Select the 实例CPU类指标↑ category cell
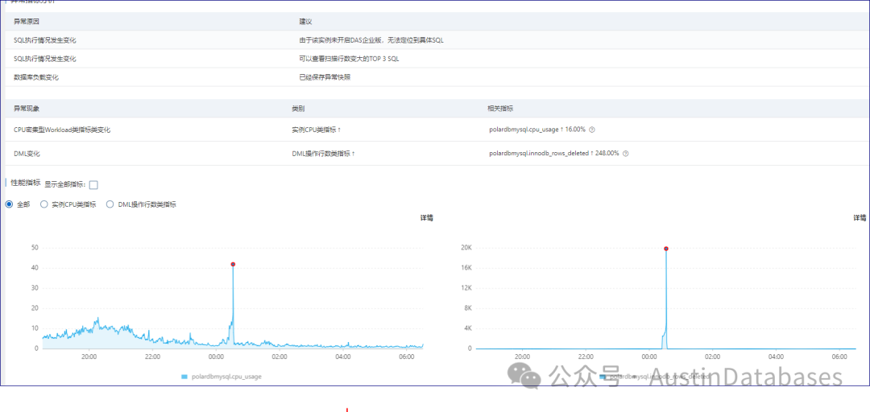The width and height of the screenshot is (870, 412). point(317,130)
